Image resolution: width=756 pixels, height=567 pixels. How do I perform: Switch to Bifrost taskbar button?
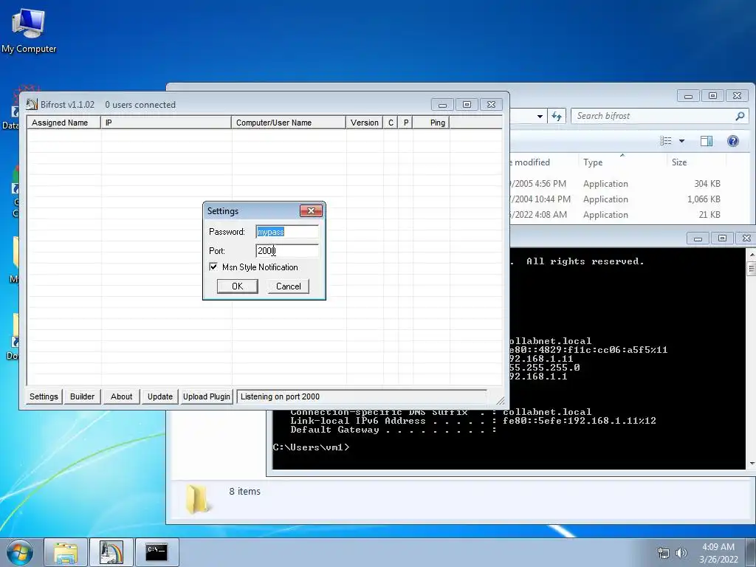click(111, 552)
